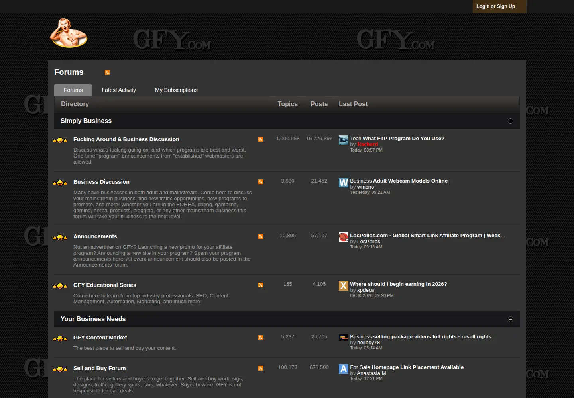View the profile of user xpdeus

(x=366, y=290)
